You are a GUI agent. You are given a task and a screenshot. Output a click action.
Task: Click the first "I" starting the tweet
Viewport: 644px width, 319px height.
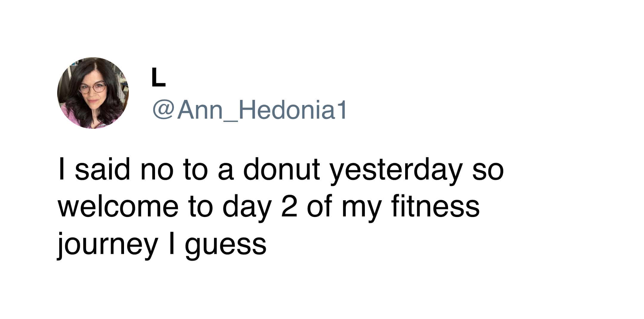[61, 170]
